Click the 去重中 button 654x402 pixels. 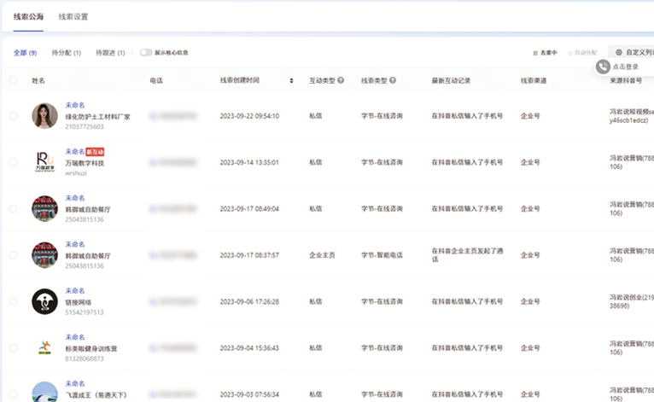pos(545,53)
